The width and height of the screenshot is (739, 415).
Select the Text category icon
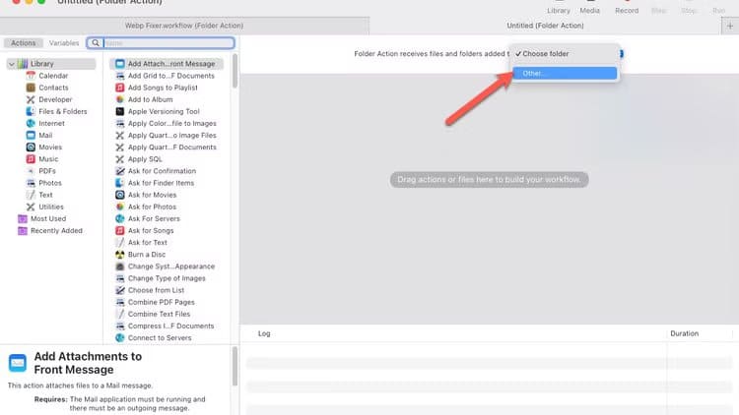[31, 195]
